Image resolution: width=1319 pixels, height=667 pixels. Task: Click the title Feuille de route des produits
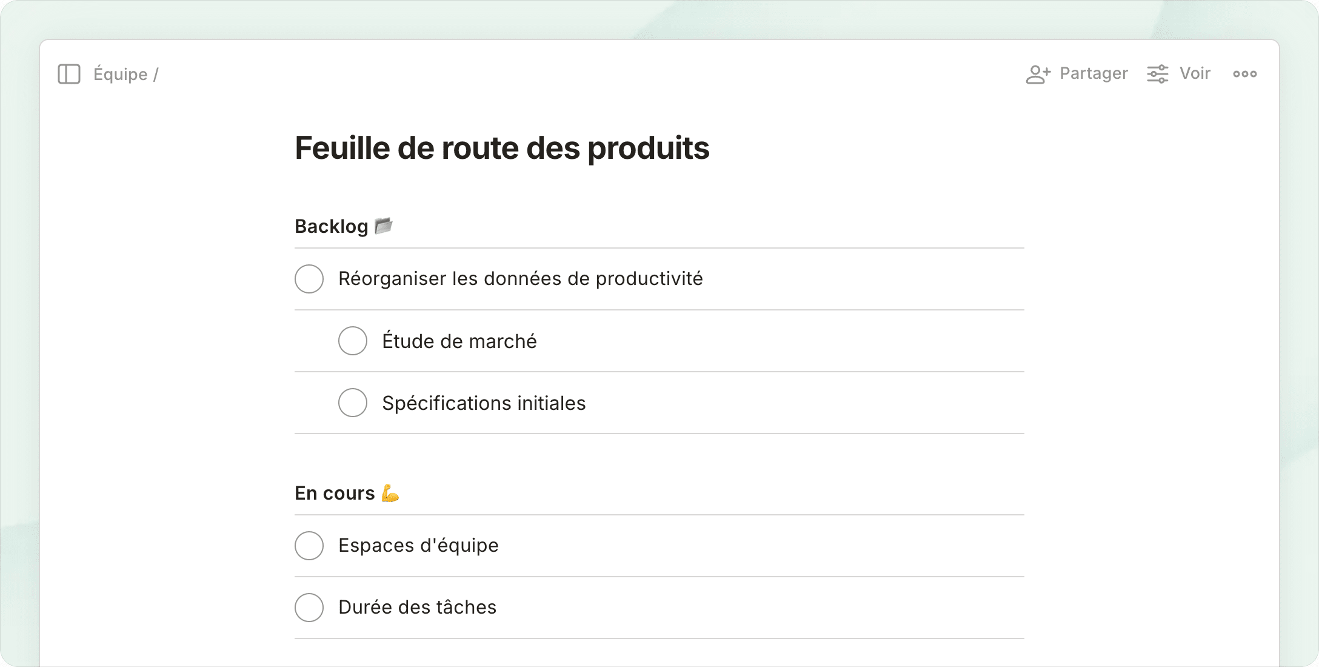[502, 148]
